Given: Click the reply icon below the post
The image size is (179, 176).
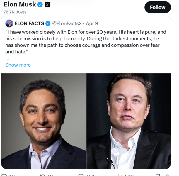Looking at the screenshot, I should [x=4, y=175].
